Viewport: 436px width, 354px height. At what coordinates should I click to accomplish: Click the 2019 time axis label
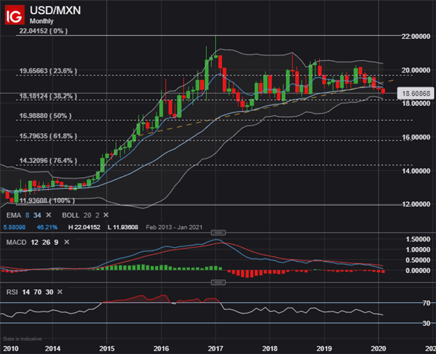click(x=324, y=348)
